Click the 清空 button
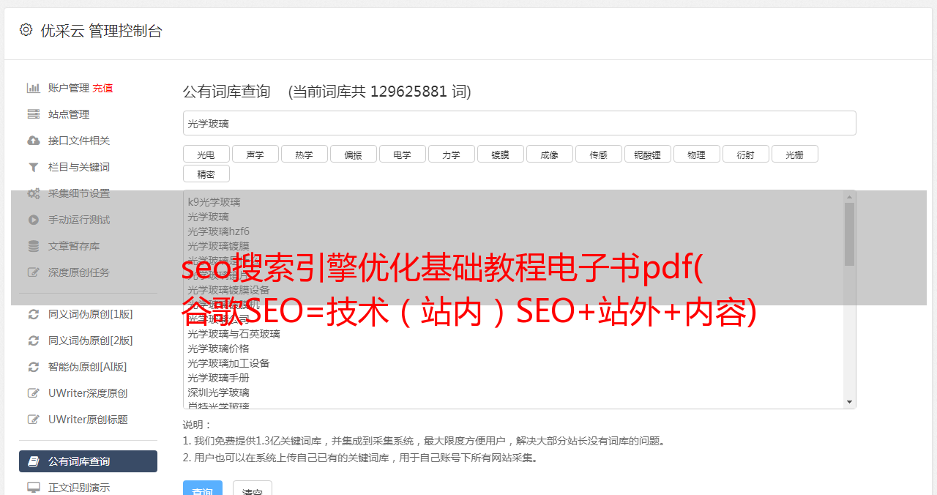 253,491
